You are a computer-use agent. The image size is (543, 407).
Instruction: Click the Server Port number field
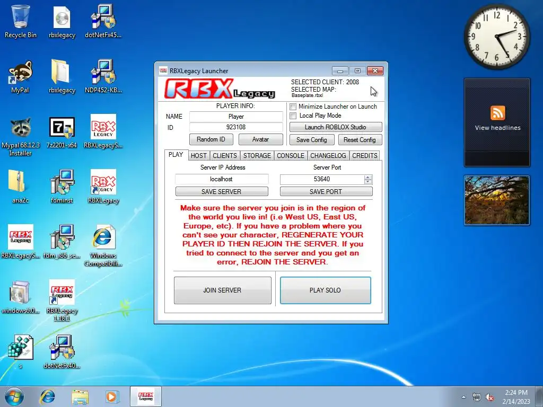pos(322,179)
